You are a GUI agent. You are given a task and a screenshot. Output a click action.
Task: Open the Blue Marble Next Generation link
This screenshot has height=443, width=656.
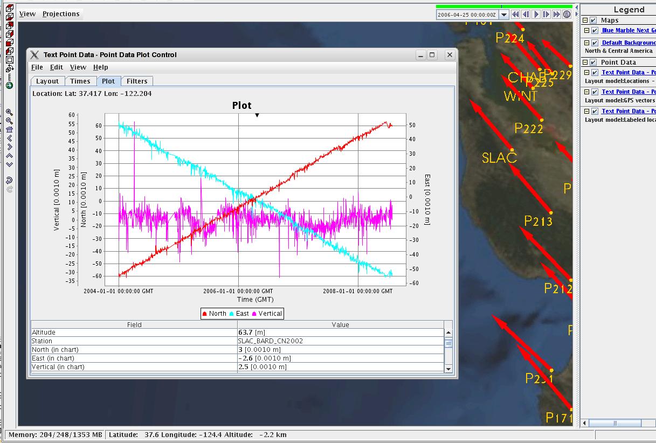point(629,31)
